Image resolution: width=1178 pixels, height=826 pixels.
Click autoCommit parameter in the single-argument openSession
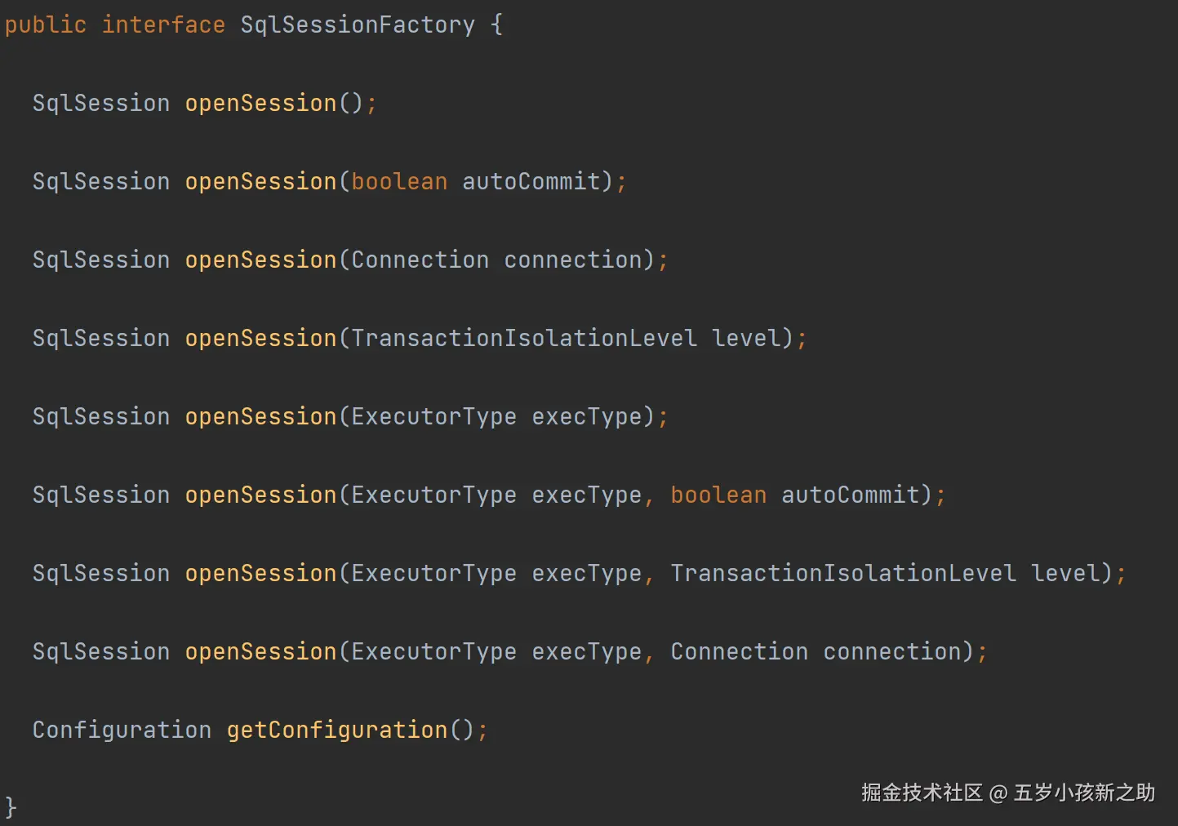coord(531,181)
